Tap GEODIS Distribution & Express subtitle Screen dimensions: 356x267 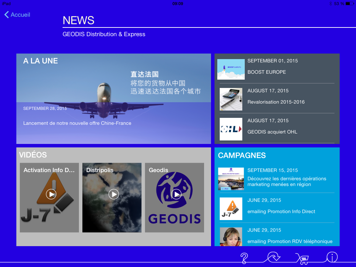pyautogui.click(x=104, y=34)
